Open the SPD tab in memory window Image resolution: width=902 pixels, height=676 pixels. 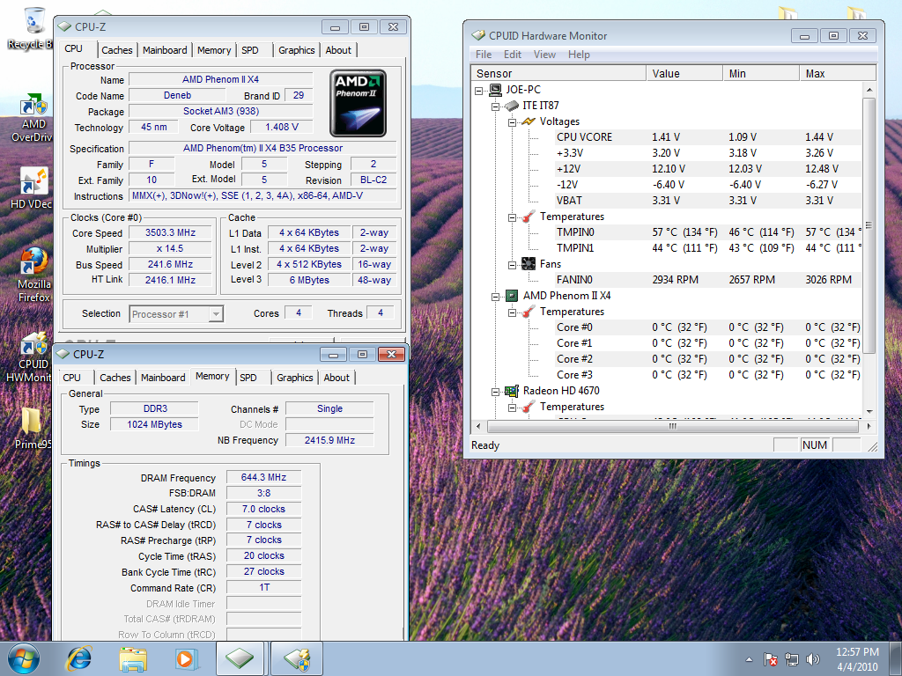point(248,378)
